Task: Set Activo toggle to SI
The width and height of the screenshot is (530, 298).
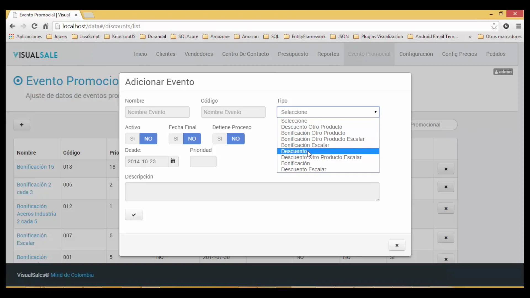Action: (132, 139)
